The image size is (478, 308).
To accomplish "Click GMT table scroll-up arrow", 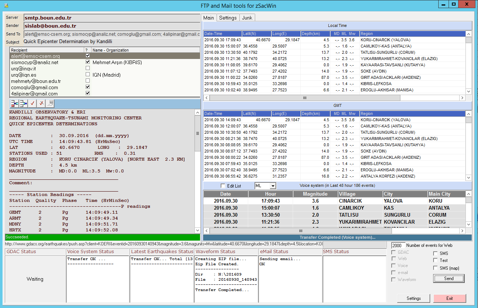I will pos(468,113).
